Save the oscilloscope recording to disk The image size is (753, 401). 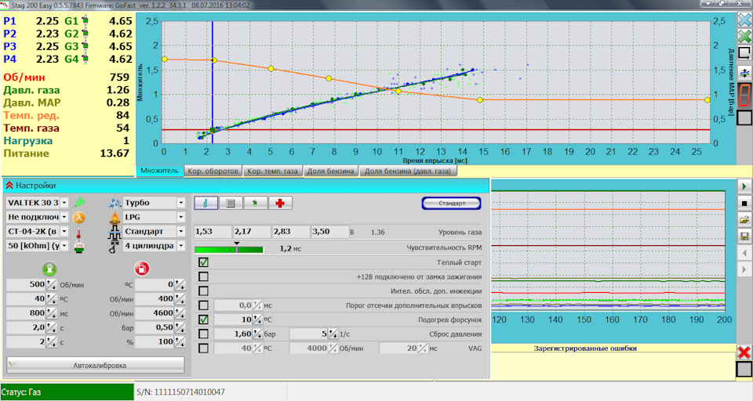(x=744, y=236)
